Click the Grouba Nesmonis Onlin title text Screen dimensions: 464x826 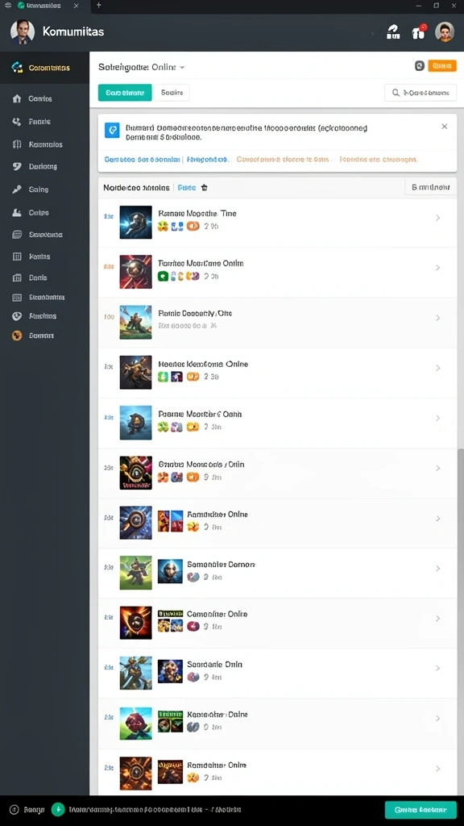201,465
